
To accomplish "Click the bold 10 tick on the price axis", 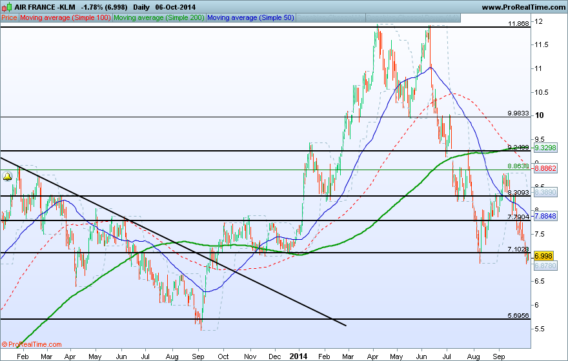I will point(540,115).
